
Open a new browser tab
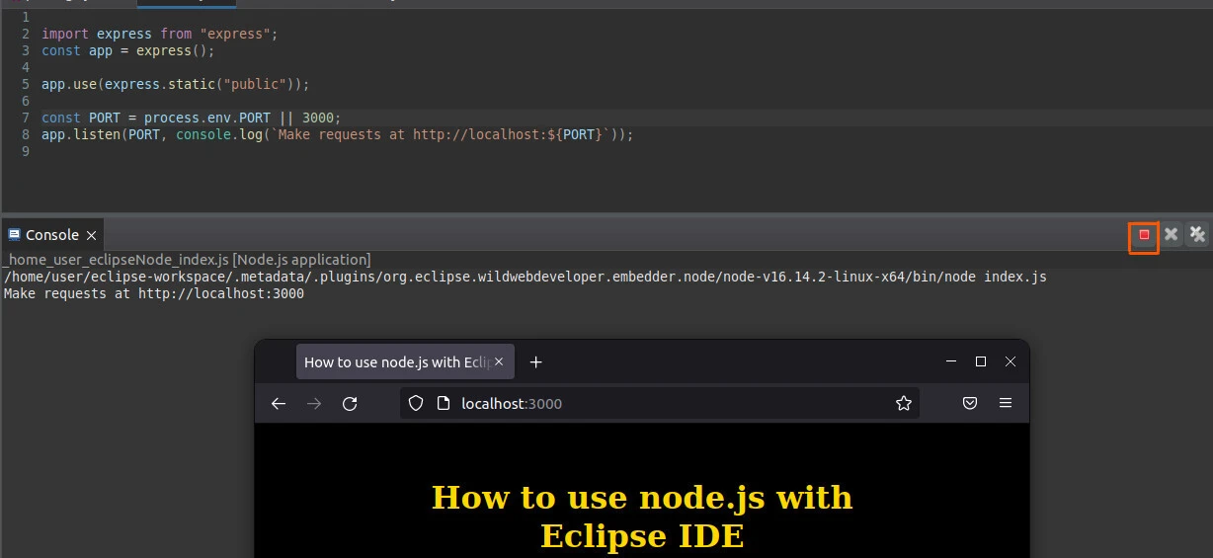tap(536, 362)
